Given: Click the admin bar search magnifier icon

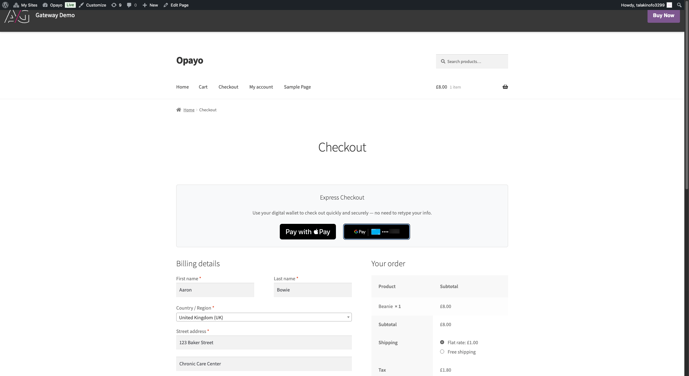Looking at the screenshot, I should pos(679,5).
